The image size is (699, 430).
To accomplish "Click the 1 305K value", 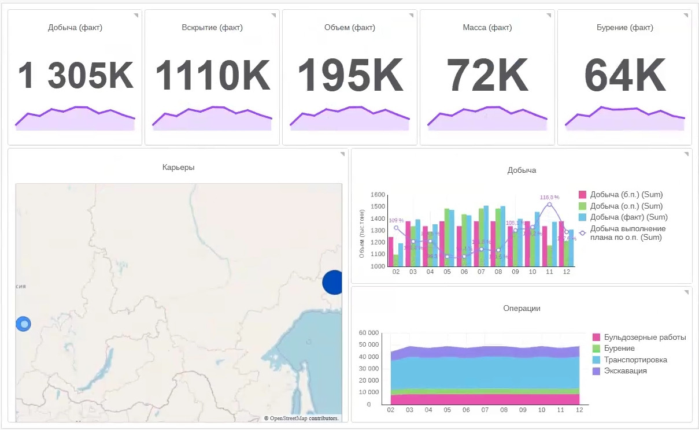I will coord(75,76).
